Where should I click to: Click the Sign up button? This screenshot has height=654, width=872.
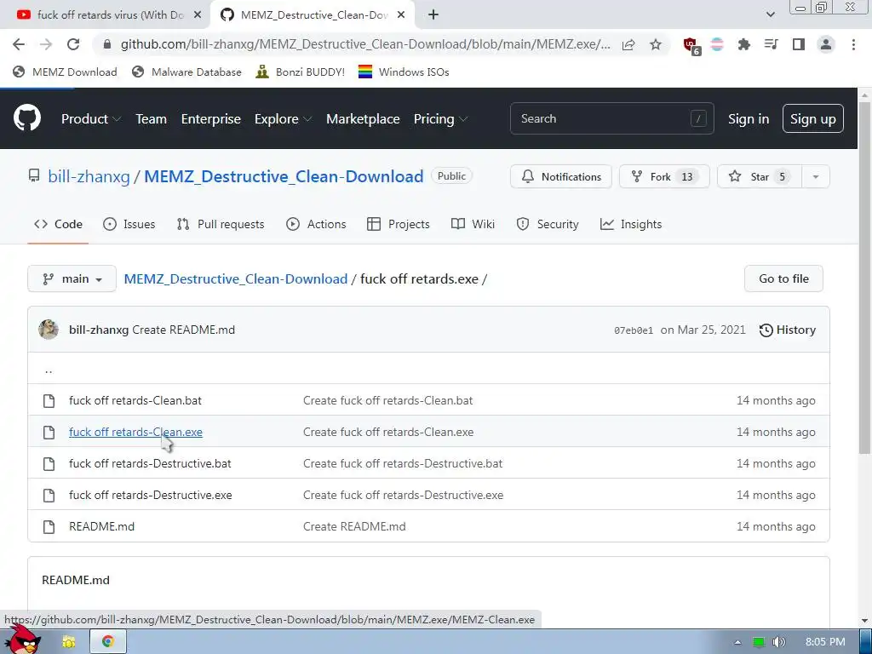(813, 118)
